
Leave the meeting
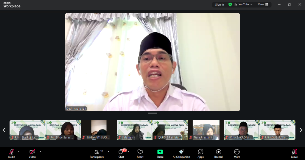point(294,153)
